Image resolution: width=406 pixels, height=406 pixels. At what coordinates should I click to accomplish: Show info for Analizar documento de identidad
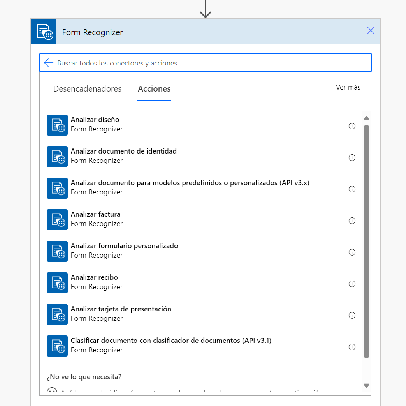(x=352, y=157)
